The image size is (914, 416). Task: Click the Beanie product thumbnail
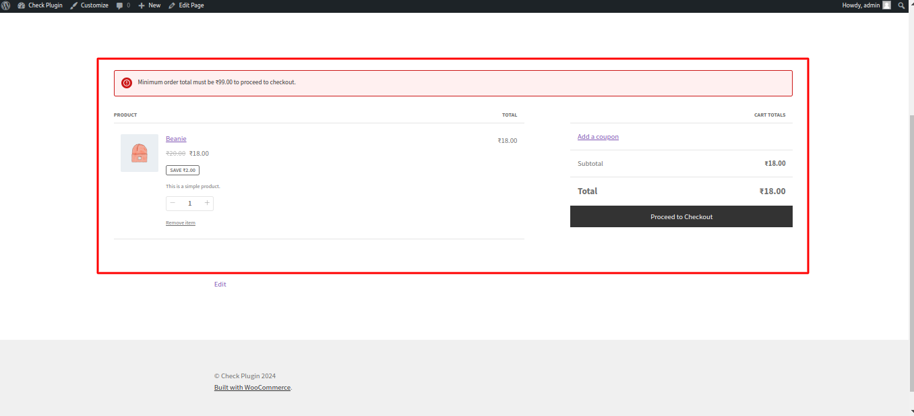[140, 153]
